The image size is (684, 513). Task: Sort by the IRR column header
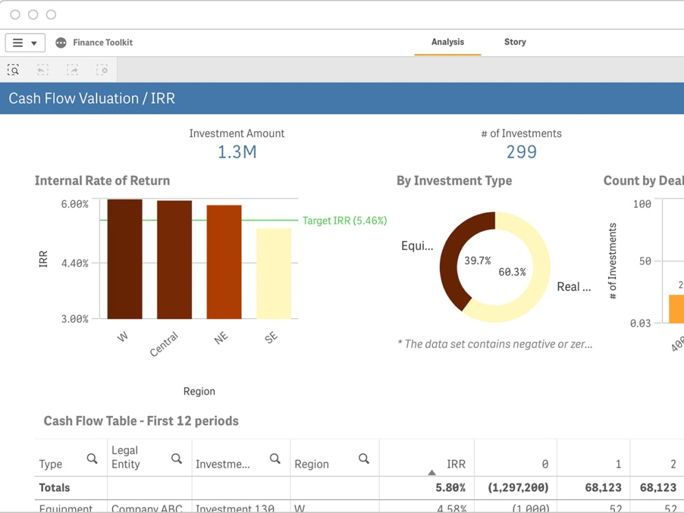[x=456, y=464]
